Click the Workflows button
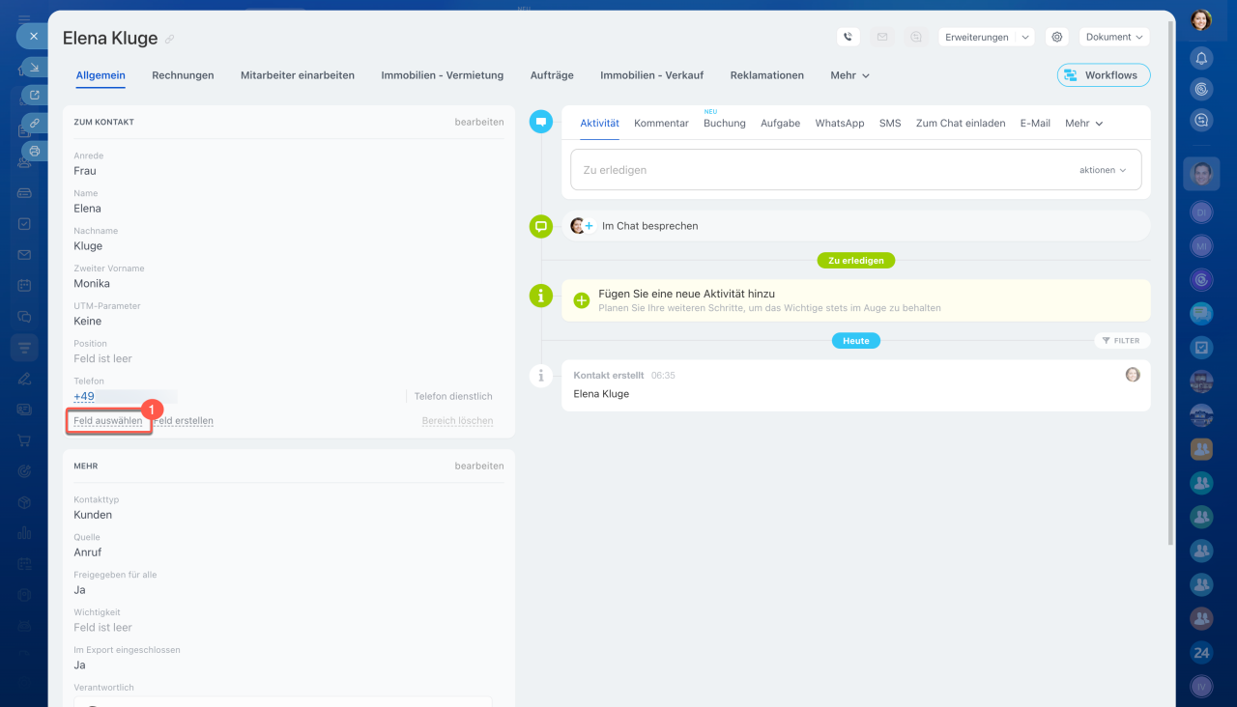This screenshot has width=1237, height=707. click(1103, 75)
